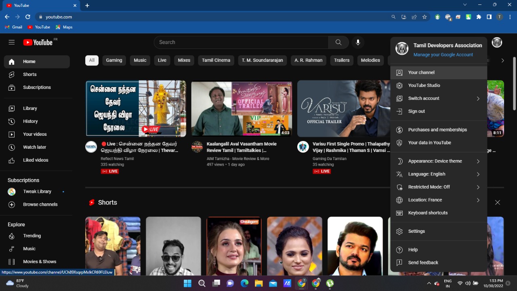Open Watch later in the sidebar
Image resolution: width=517 pixels, height=291 pixels.
tap(37, 147)
